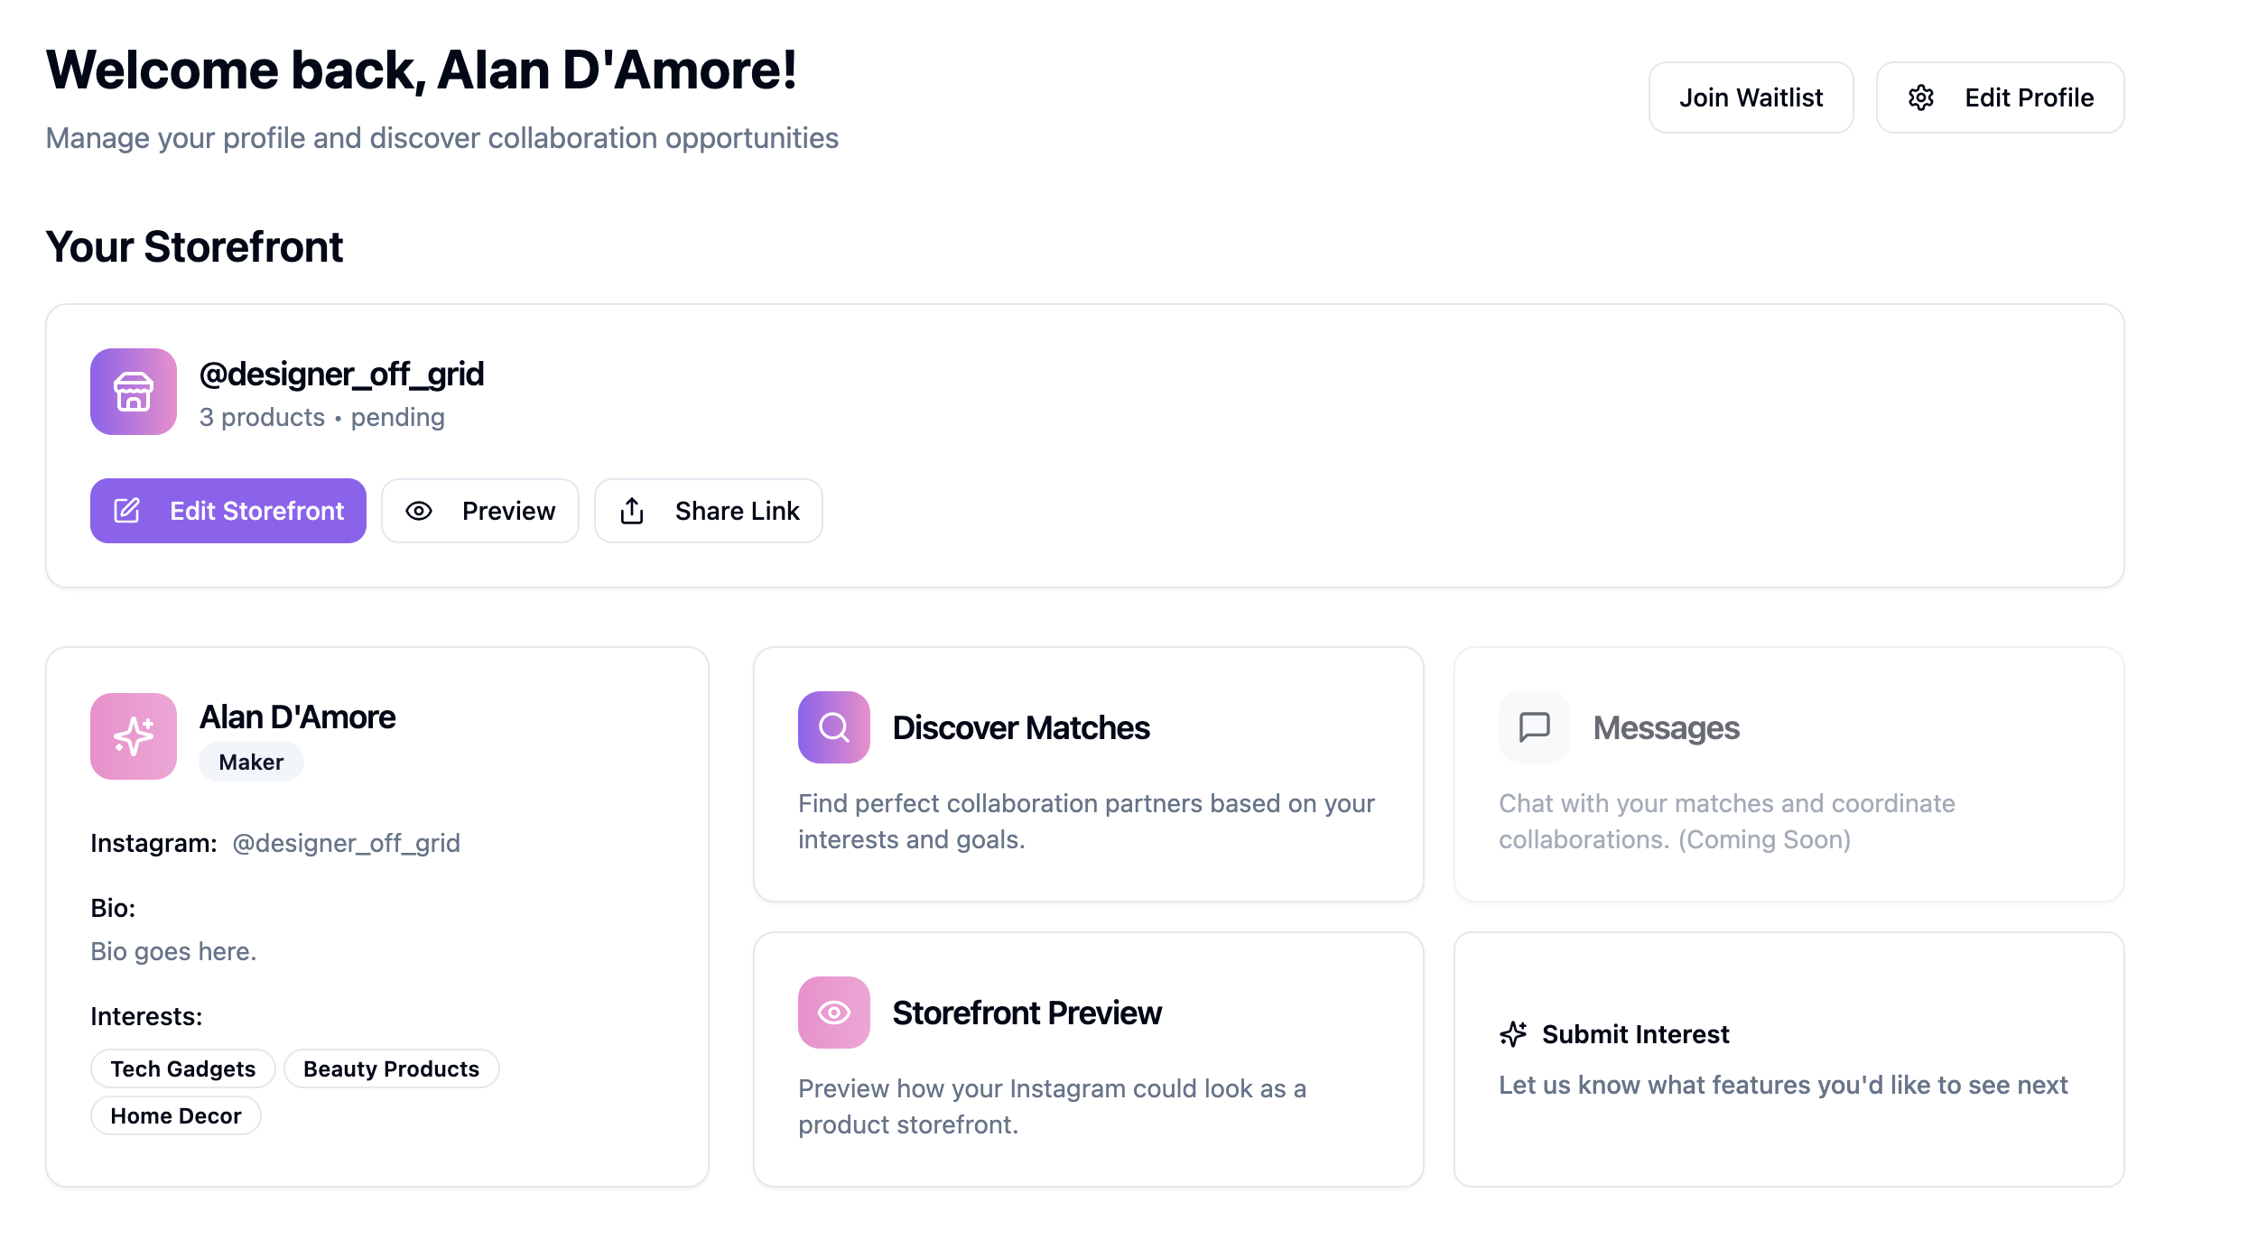Open the Discover Matches card title
Viewport: 2248px width, 1258px height.
click(x=1021, y=727)
